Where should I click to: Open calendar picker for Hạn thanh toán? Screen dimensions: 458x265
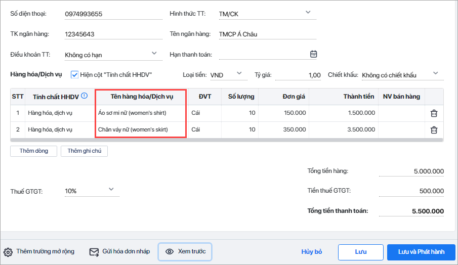(x=313, y=54)
